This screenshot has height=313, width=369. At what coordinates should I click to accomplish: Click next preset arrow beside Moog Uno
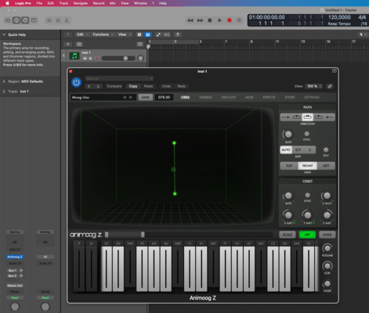click(131, 97)
